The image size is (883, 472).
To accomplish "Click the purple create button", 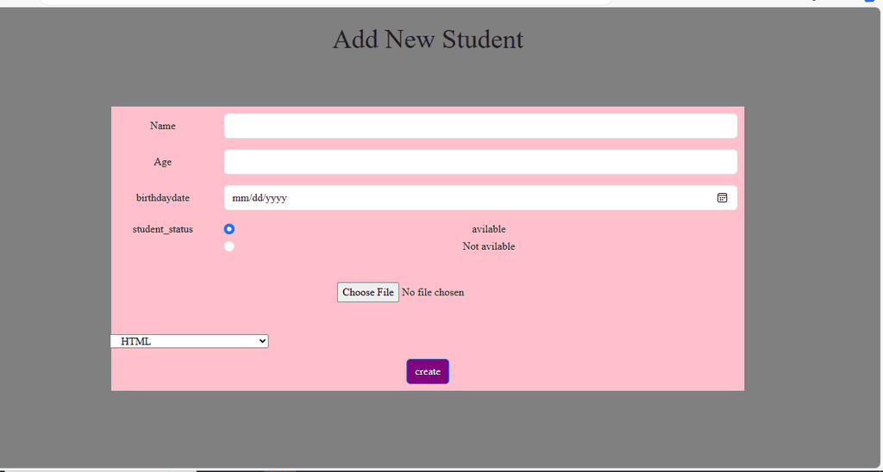I will (x=428, y=372).
